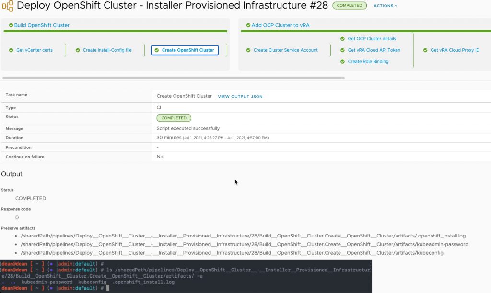Click the check beside Get vRA Cloud Proxy ID
The height and width of the screenshot is (293, 491).
425,50
